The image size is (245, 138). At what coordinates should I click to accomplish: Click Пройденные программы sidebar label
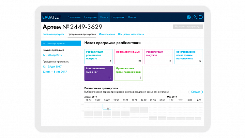[56, 62]
